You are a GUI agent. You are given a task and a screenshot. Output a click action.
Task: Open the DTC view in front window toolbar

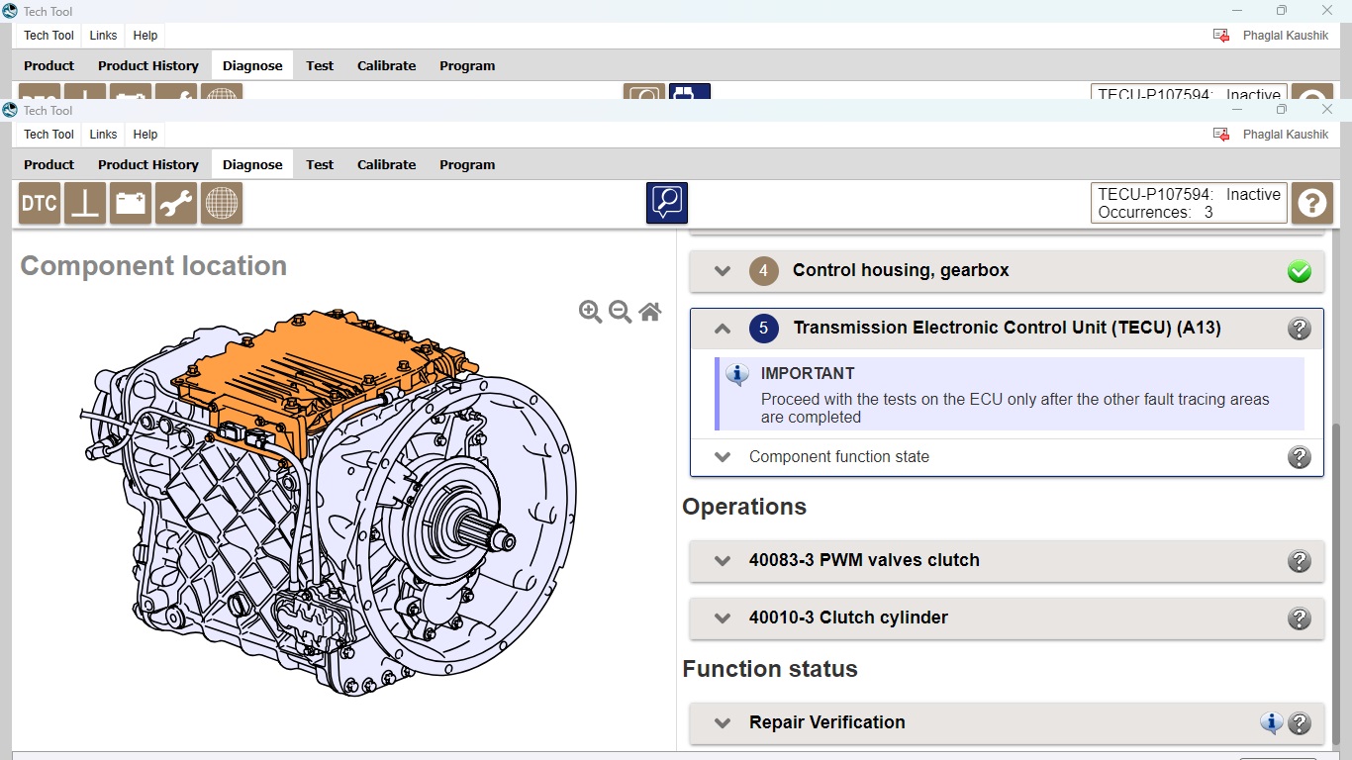coord(40,203)
